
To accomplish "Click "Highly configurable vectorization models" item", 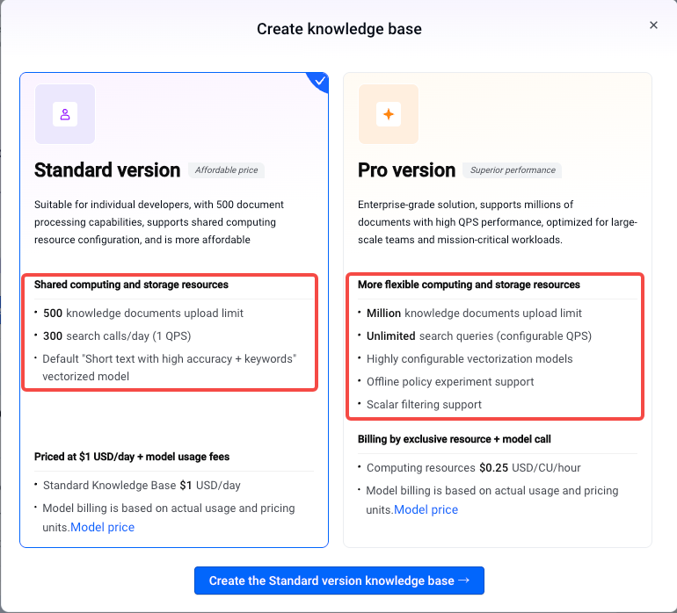I will [x=470, y=358].
